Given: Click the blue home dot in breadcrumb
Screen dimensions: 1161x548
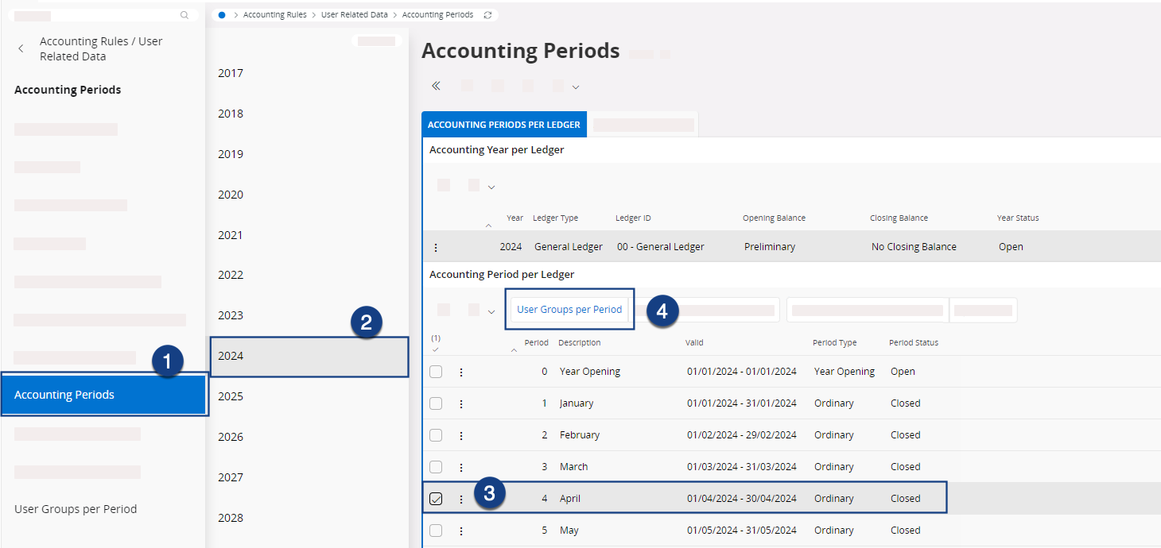Looking at the screenshot, I should [222, 15].
